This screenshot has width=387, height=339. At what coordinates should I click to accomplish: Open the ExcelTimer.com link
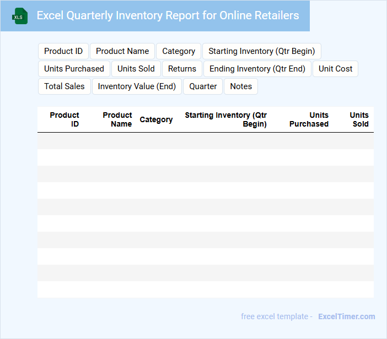(347, 316)
